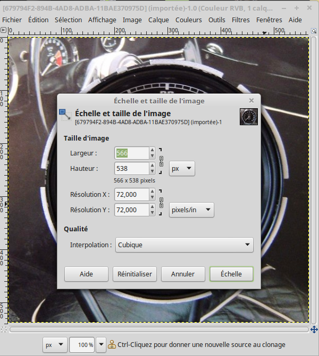Toggle resolution X-Y chain link
The width and height of the screenshot is (319, 356).
(161, 203)
